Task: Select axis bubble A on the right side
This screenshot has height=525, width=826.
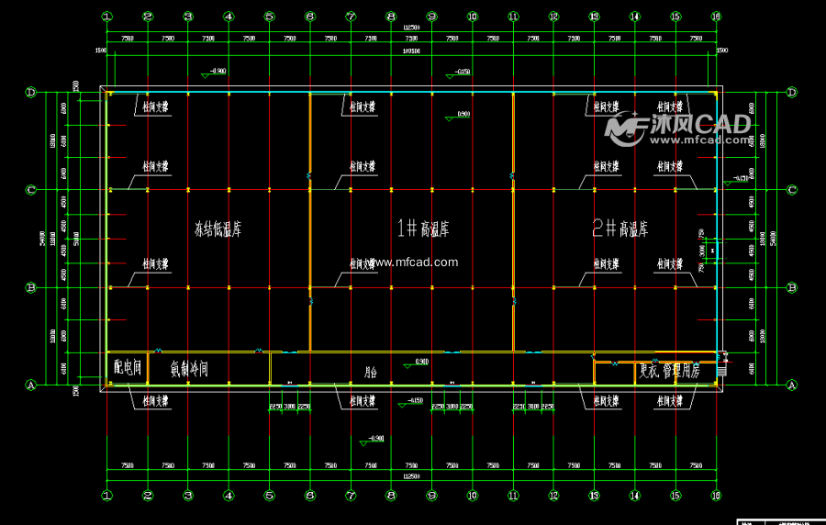Action: pos(792,386)
